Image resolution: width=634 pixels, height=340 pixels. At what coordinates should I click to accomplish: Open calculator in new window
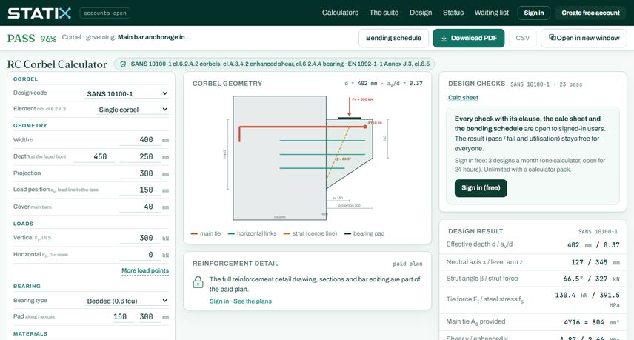[x=584, y=38]
